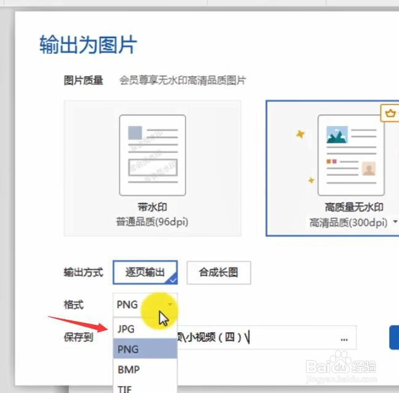Pick BMP from the format list

145,370
